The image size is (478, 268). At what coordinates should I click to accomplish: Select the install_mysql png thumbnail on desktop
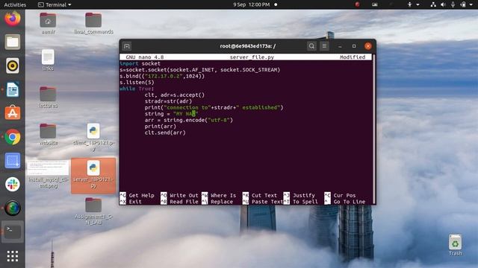48,174
